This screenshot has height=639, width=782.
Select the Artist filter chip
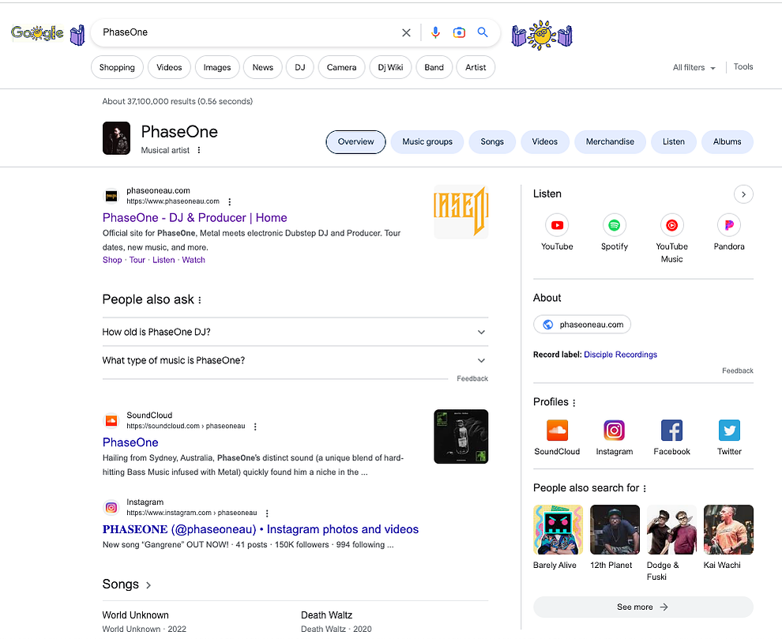pos(476,67)
